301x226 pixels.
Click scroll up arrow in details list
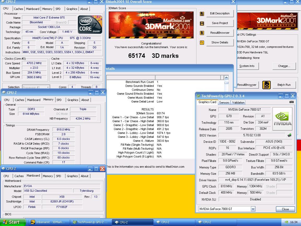pos(227,78)
